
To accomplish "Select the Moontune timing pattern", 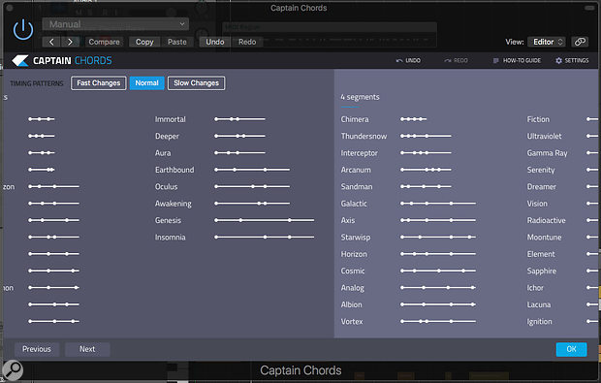I will 544,238.
